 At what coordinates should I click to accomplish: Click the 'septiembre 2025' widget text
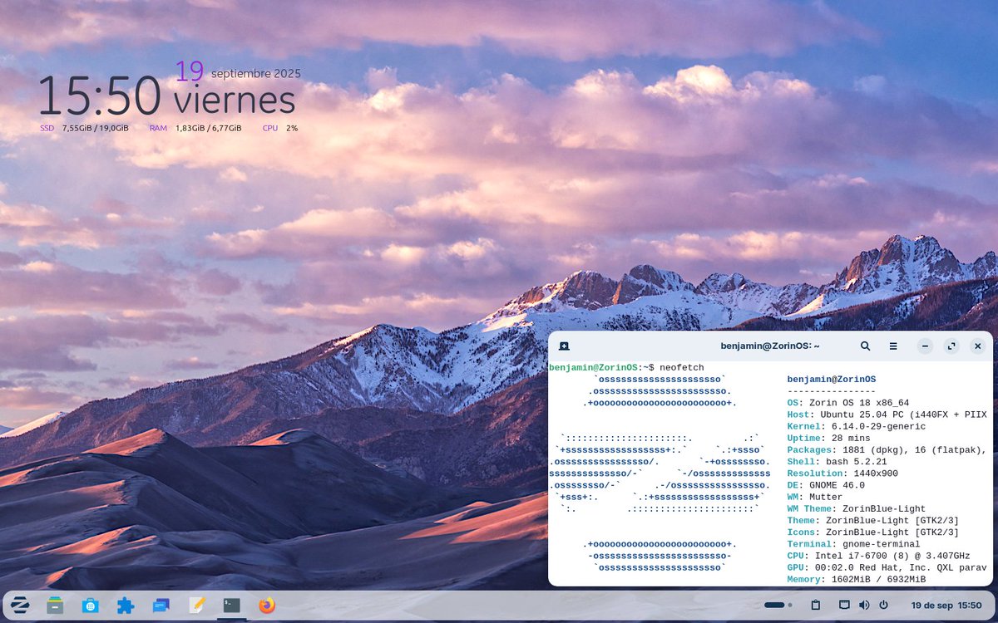tap(256, 73)
